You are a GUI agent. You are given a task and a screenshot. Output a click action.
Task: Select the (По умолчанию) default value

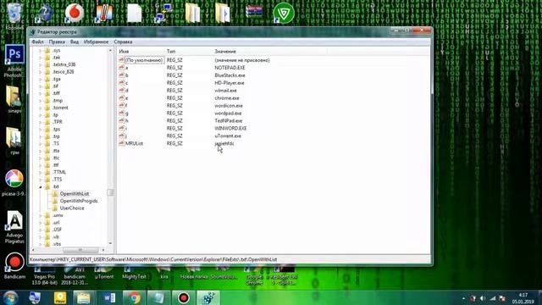tap(144, 60)
